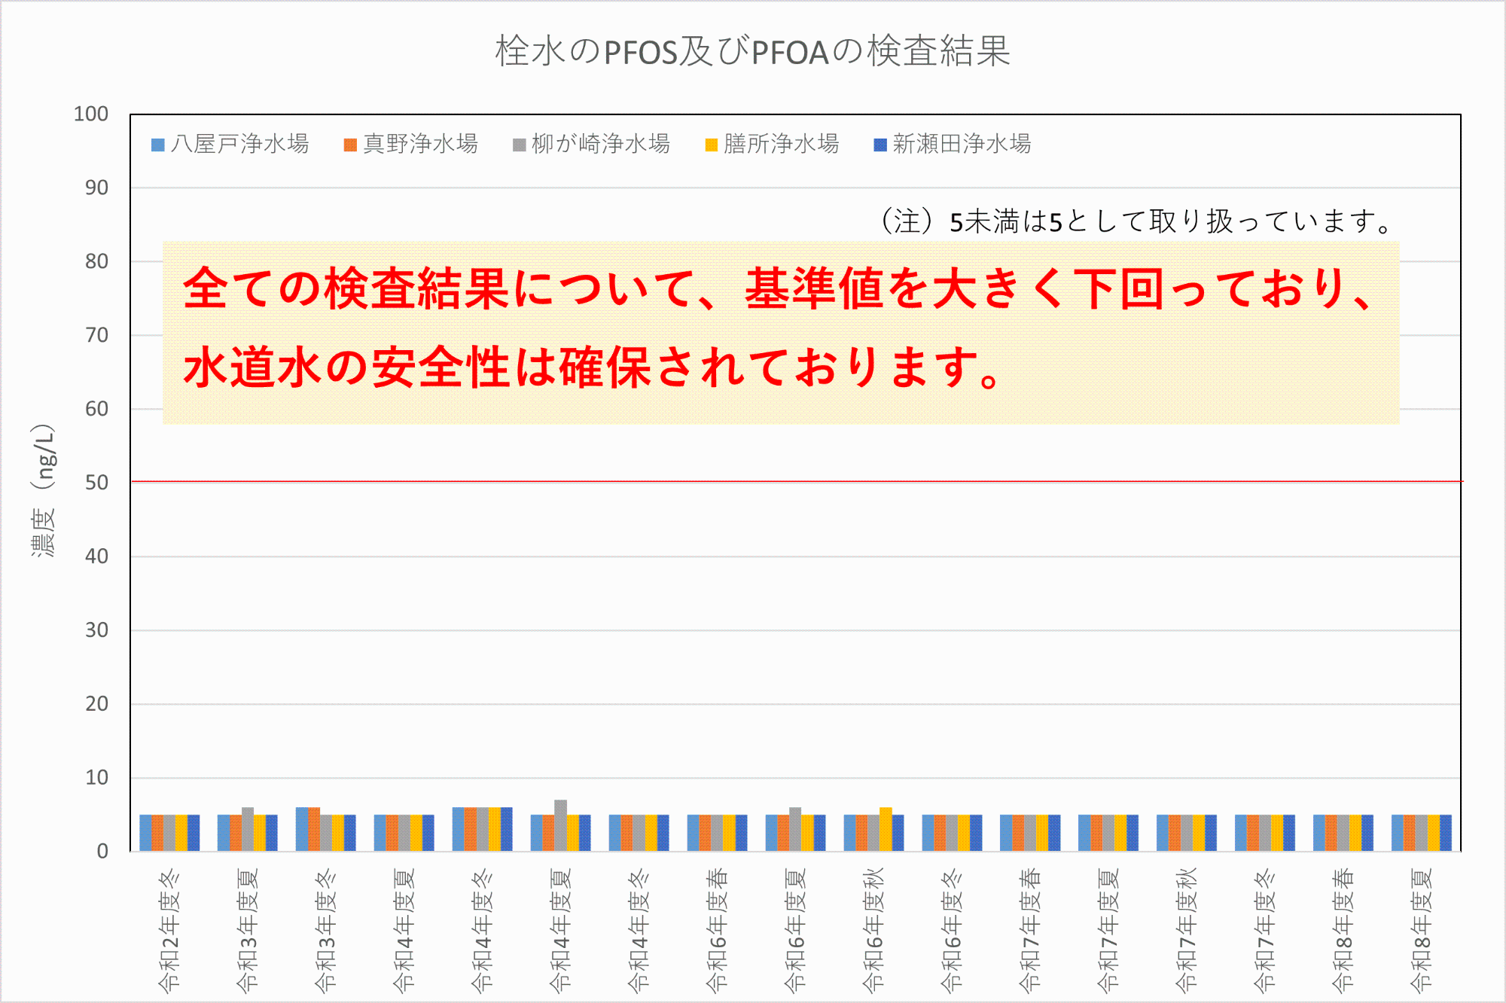Click the y-axis value 100
The image size is (1506, 1003).
pos(90,114)
